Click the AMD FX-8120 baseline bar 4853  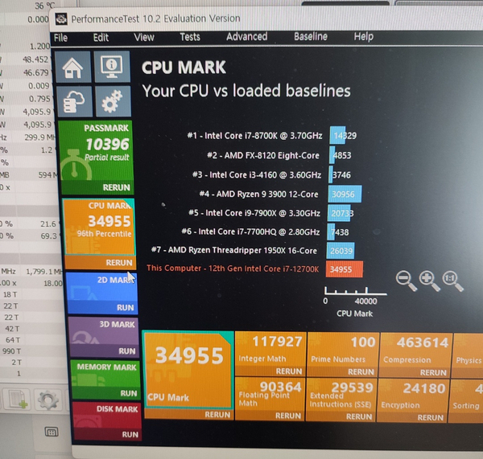[332, 155]
